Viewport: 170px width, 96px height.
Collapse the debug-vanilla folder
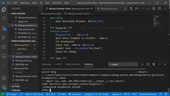pos(12,68)
